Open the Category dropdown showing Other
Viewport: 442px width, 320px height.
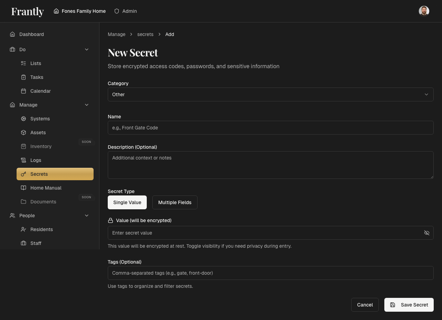coord(271,94)
